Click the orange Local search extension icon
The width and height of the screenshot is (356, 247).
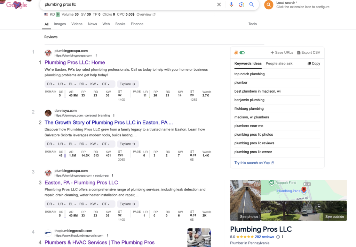pos(269,5)
